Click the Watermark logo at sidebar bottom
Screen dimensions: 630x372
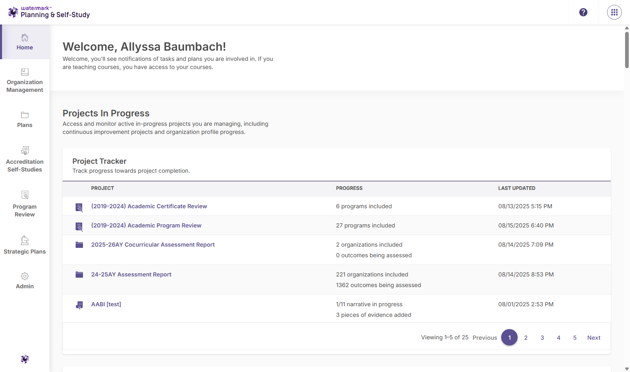coord(25,359)
